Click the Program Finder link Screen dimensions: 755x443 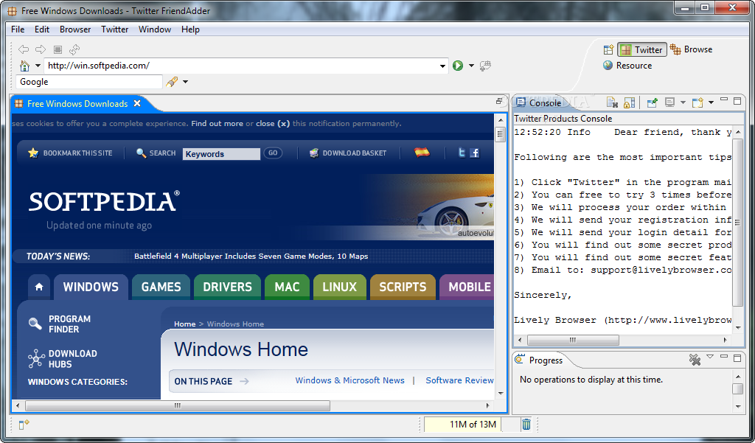pos(60,324)
